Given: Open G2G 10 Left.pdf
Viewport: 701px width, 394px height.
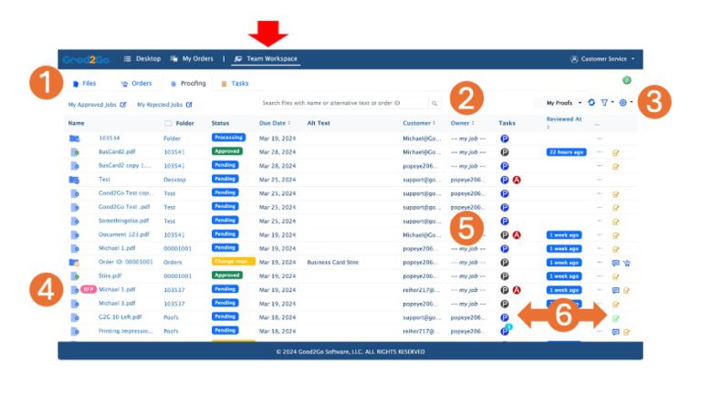Looking at the screenshot, I should pos(120,317).
